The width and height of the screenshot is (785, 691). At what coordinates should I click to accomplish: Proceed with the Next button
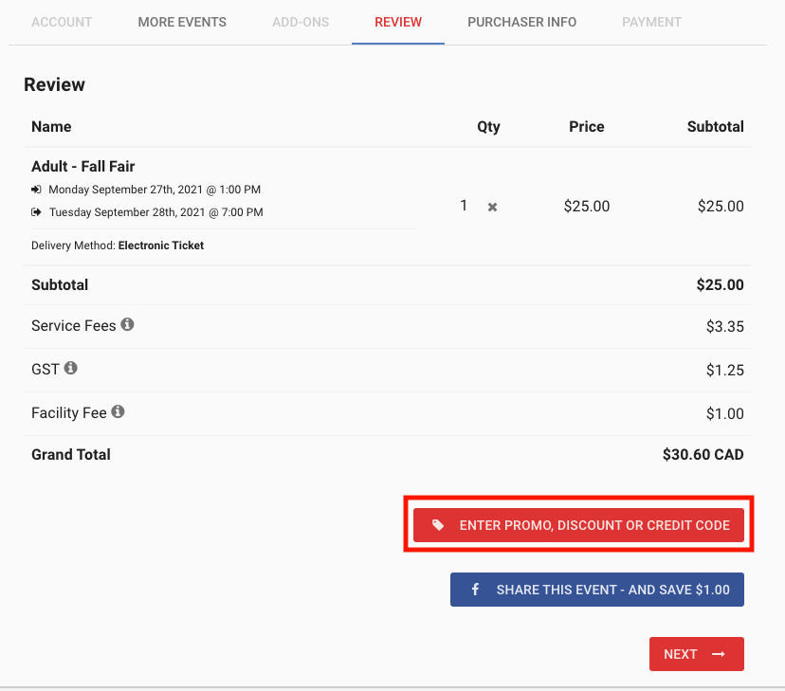(696, 654)
